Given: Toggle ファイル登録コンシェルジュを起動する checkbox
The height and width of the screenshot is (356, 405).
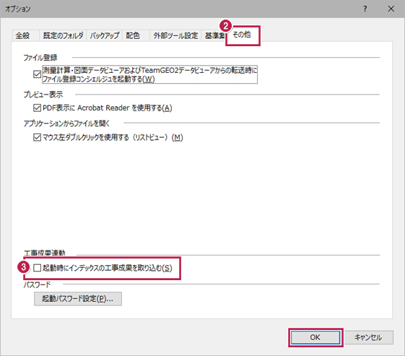Looking at the screenshot, I should (38, 74).
